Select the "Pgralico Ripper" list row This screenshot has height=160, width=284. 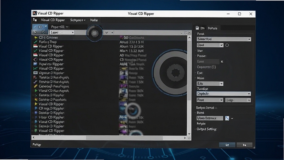tap(51, 64)
